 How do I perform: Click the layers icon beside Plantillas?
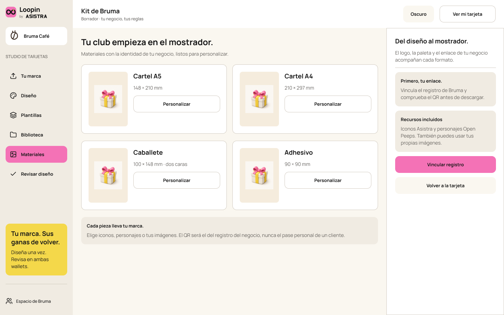tap(13, 115)
